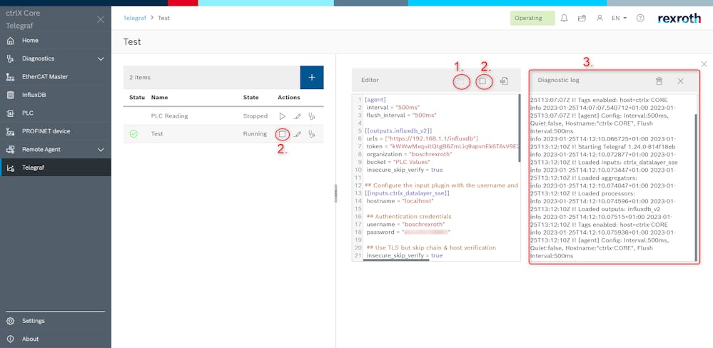Open Settings in the sidebar
This screenshot has height=348, width=713.
click(56, 321)
